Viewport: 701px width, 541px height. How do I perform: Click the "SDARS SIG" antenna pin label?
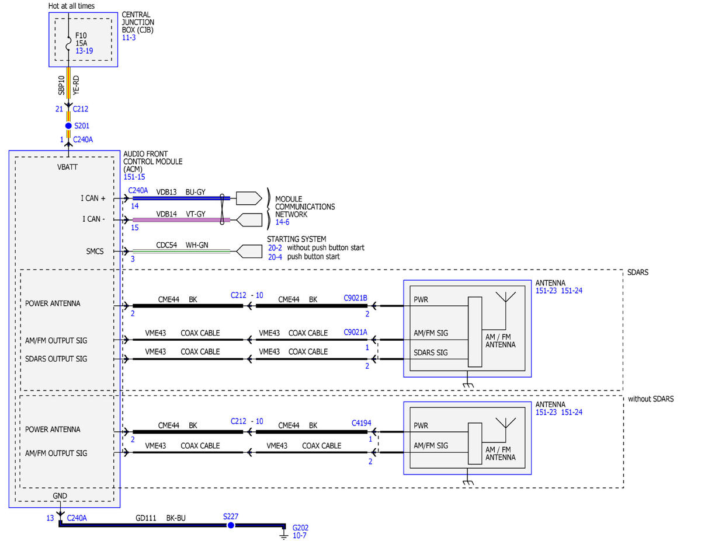point(431,352)
